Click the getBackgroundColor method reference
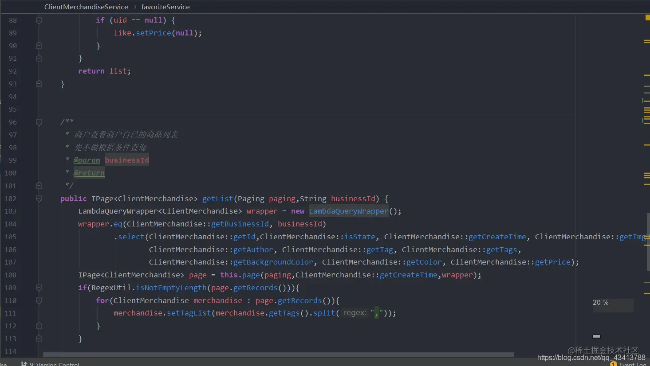Viewport: 650px width, 366px height. click(273, 262)
